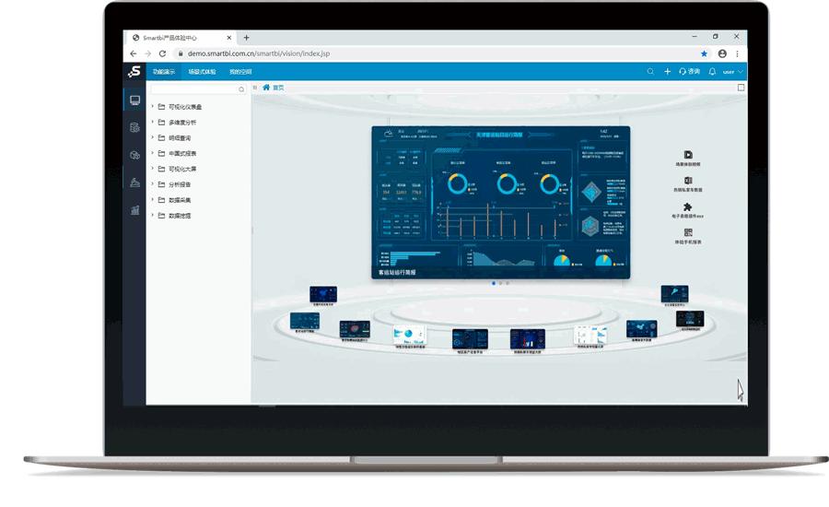The image size is (829, 507).
Task: Expand the 多维度分析 folder arrow
Action: (152, 123)
